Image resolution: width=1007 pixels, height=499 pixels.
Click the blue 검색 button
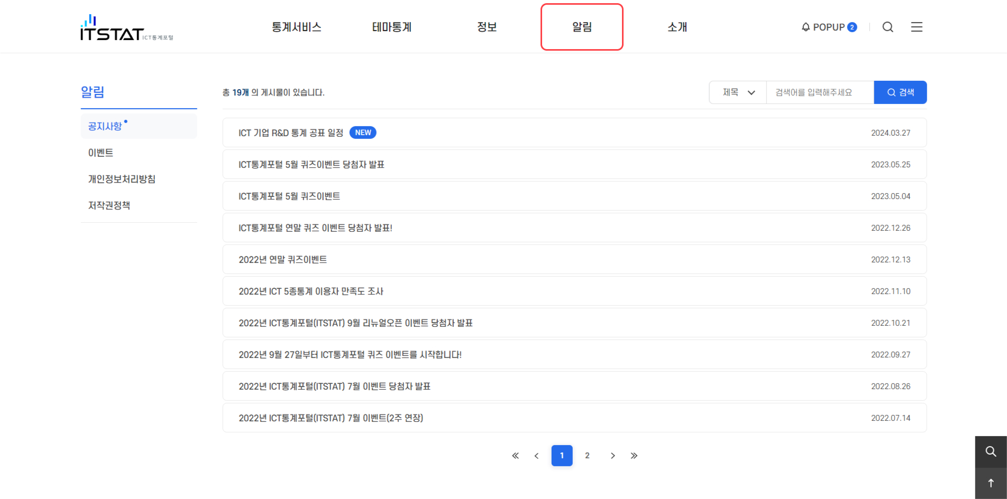[x=900, y=92]
